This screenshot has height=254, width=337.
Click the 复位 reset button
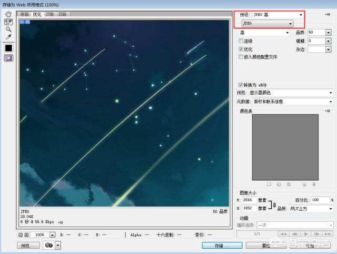point(266,246)
